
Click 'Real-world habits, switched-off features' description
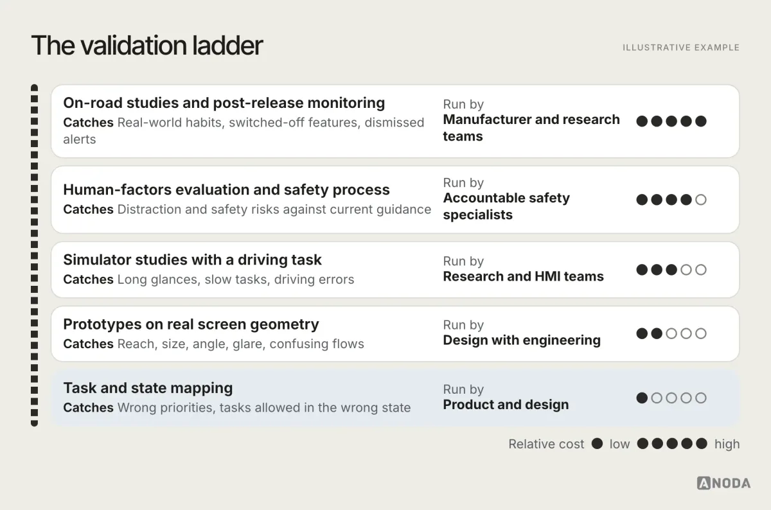(x=244, y=130)
